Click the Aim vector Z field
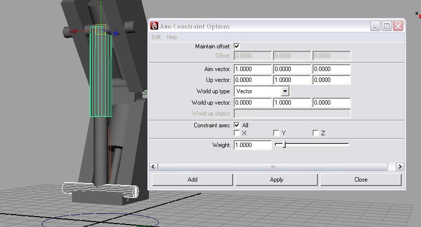The width and height of the screenshot is (421, 227). 332,69
